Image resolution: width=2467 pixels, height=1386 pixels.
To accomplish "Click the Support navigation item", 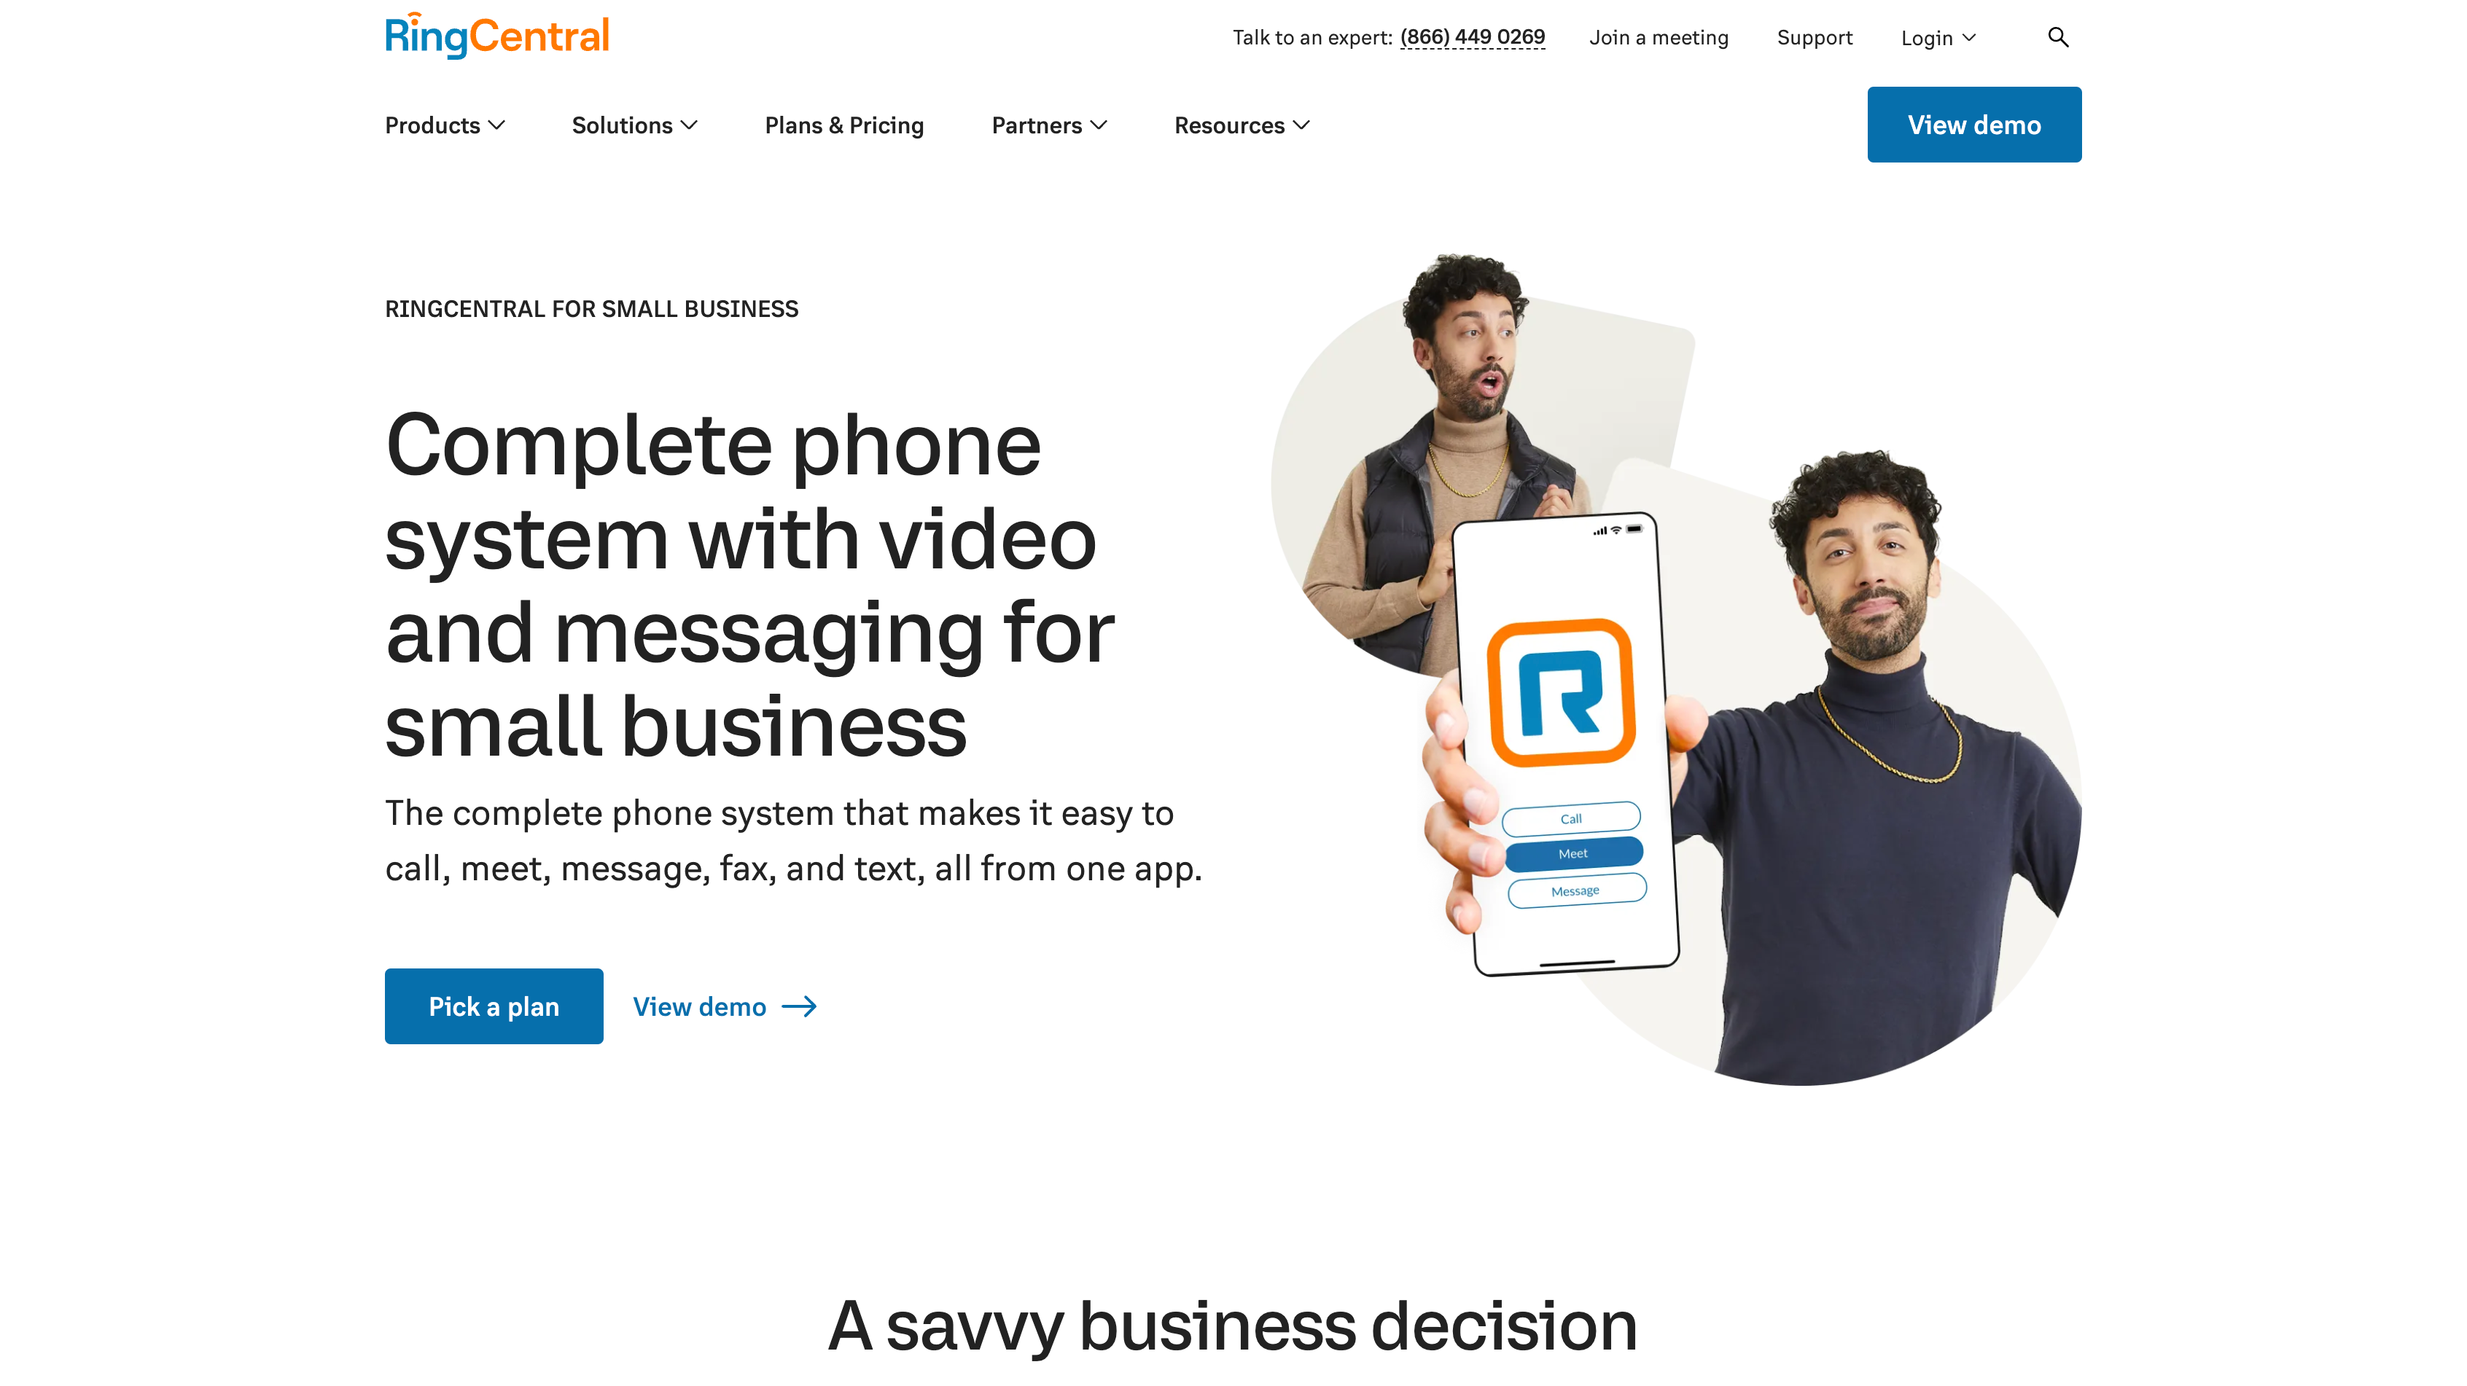I will [x=1815, y=37].
